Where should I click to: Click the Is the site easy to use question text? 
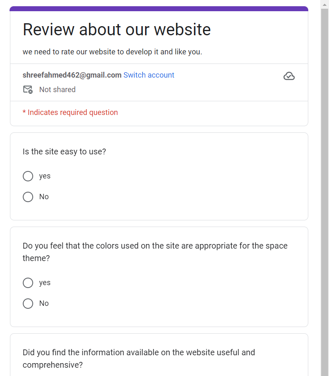click(x=64, y=151)
